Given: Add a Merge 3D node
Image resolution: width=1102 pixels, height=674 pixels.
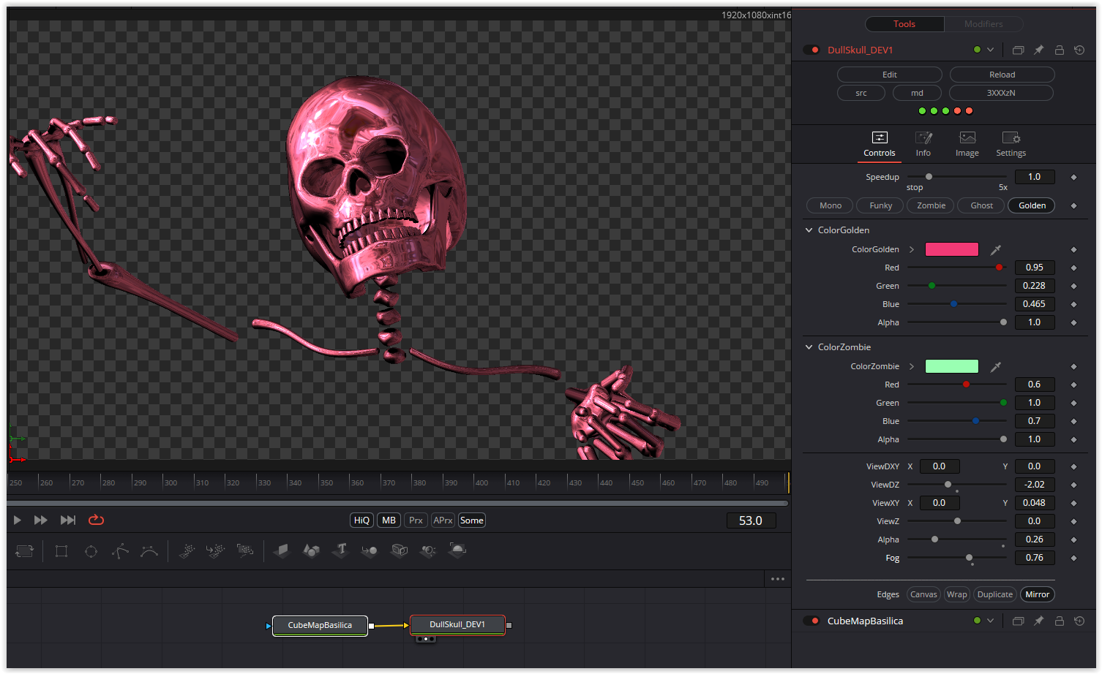Looking at the screenshot, I should 370,550.
